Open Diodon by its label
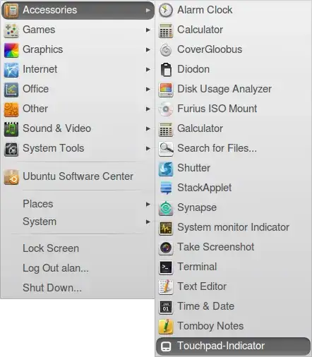The height and width of the screenshot is (357, 312). pos(193,69)
